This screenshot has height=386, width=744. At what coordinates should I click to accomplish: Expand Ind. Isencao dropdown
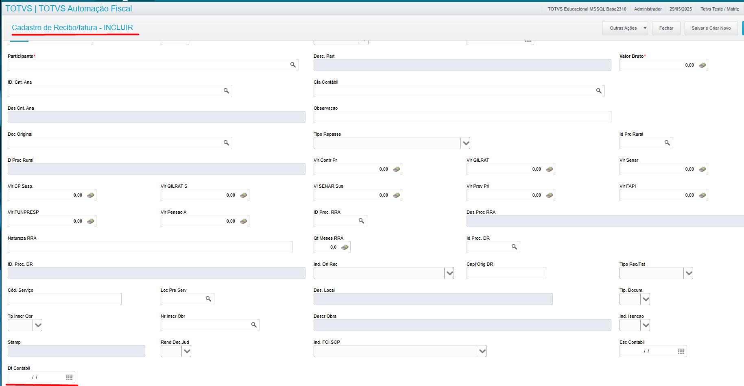(646, 325)
